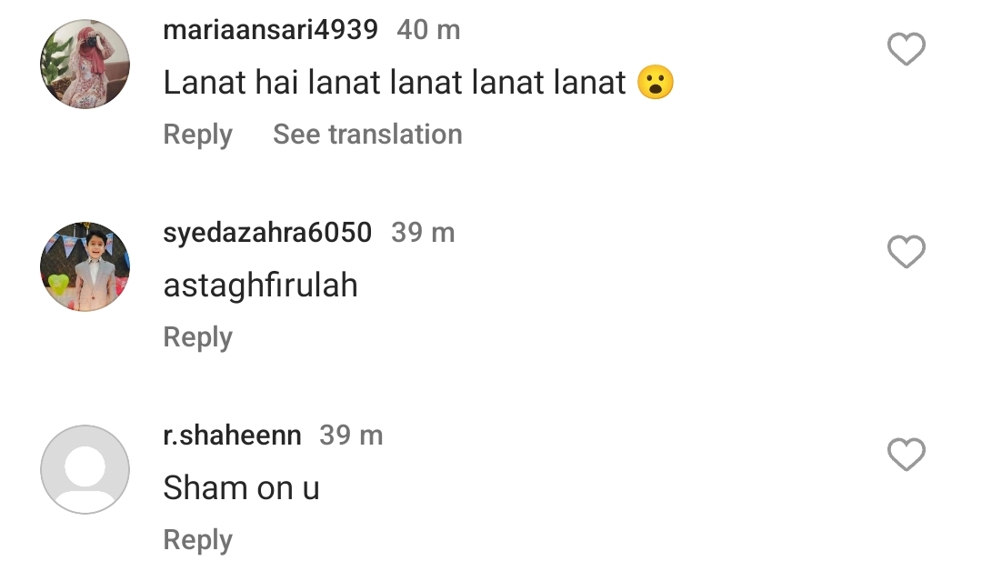
Task: Open the mariaansari4939 username link
Action: [270, 30]
